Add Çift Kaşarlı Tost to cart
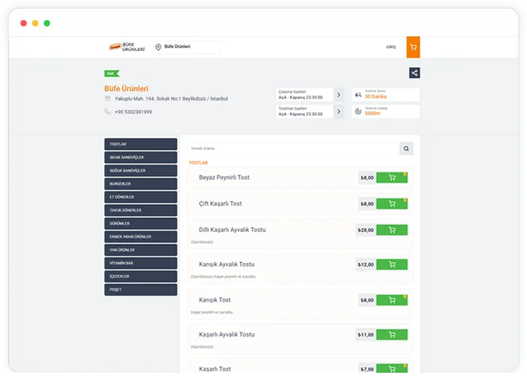This screenshot has height=380, width=527. [392, 204]
